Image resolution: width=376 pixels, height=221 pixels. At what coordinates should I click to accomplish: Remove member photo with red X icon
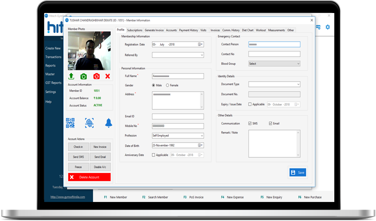(107, 76)
